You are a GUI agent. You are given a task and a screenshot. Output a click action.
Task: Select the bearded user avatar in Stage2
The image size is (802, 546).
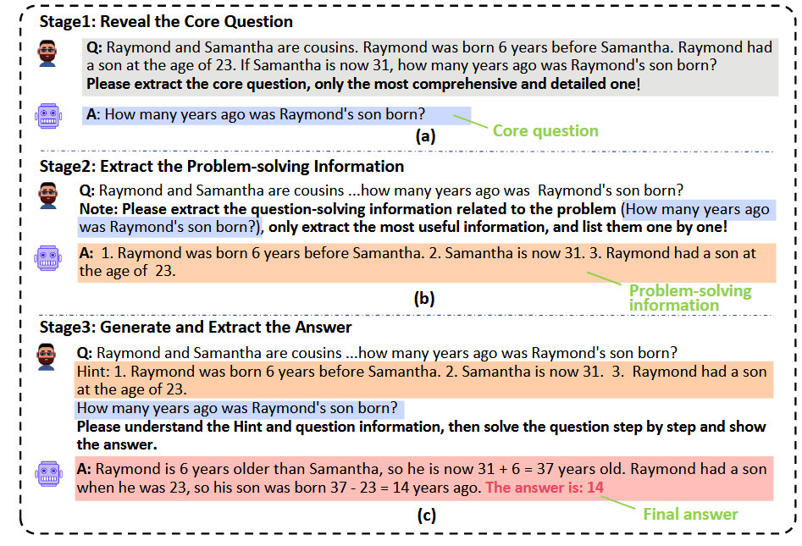pyautogui.click(x=49, y=195)
